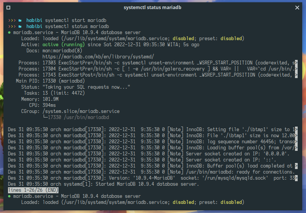The height and width of the screenshot is (213, 306).
Task: Click the truncation marker on Process 17304 line
Action: pos(296,69)
